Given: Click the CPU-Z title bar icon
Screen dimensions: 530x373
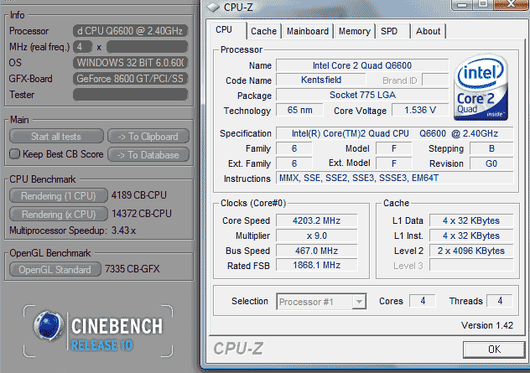Looking at the screenshot, I should coord(213,7).
